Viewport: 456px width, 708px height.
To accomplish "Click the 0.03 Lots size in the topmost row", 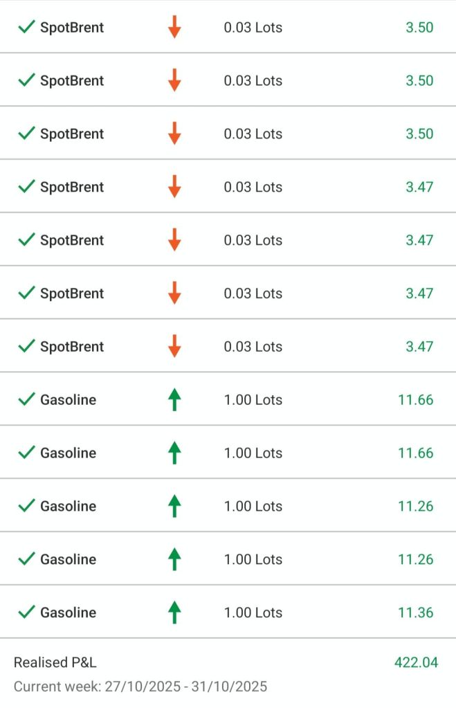I will point(253,28).
